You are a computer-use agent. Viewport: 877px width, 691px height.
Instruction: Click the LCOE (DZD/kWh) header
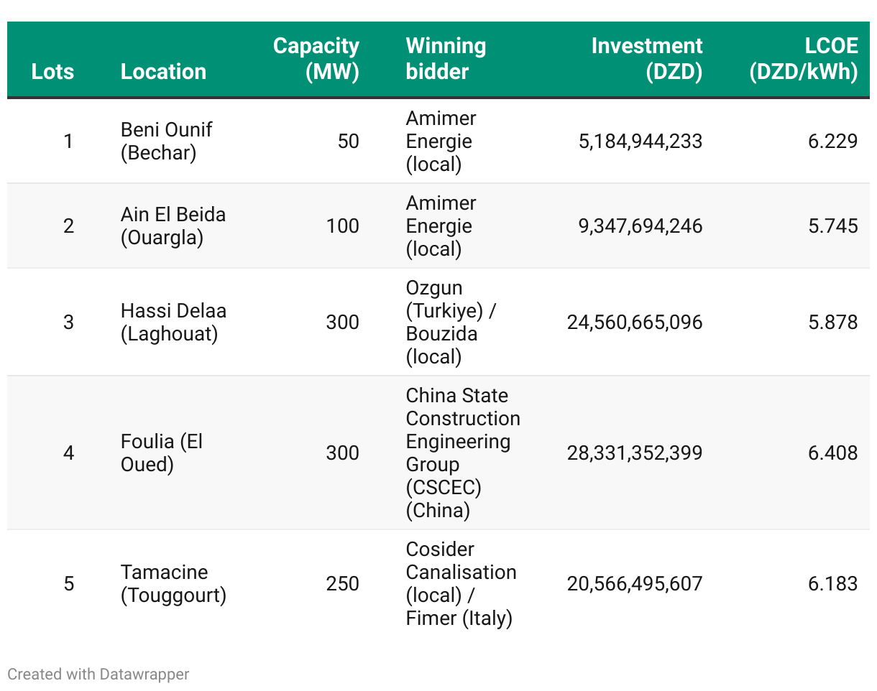(804, 59)
